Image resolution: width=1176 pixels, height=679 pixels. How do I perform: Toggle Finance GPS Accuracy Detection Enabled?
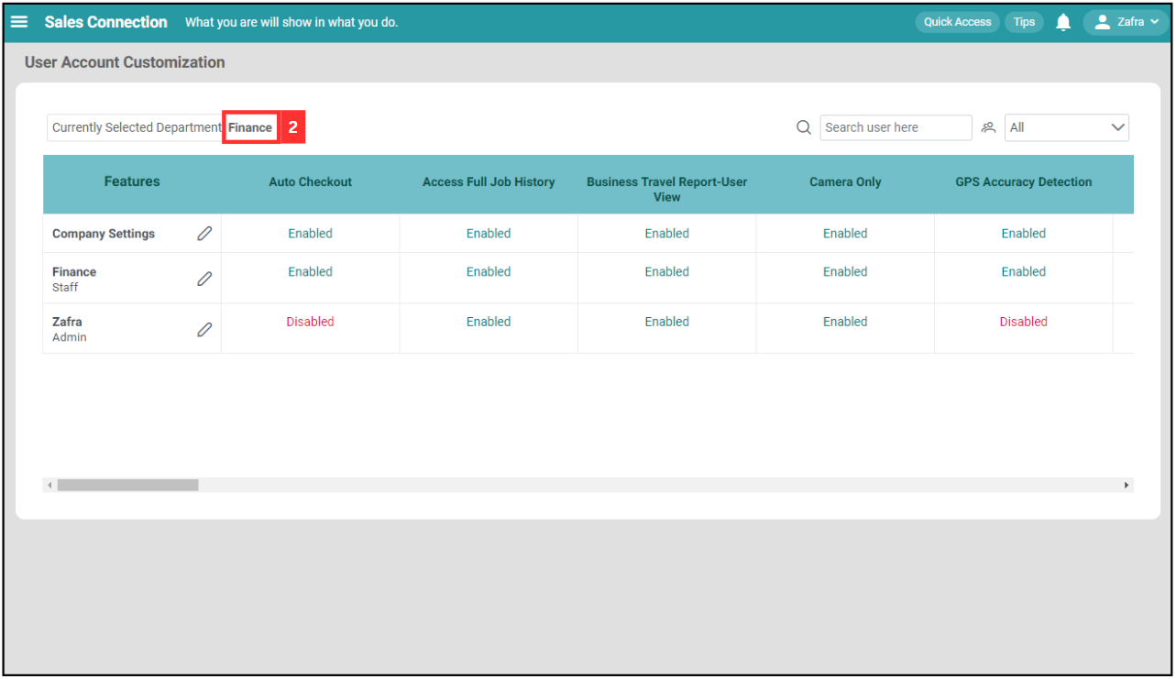[1023, 272]
